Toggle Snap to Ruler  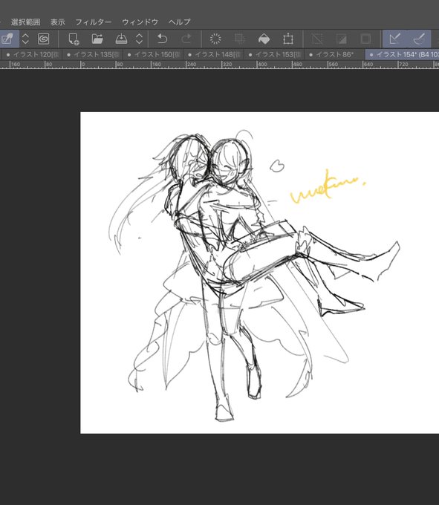click(395, 39)
